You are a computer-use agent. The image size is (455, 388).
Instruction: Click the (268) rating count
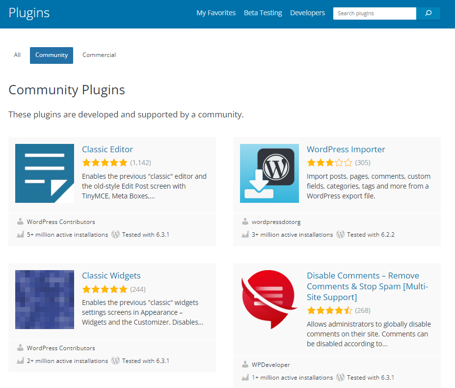[363, 310]
